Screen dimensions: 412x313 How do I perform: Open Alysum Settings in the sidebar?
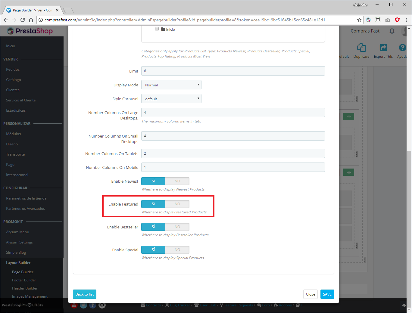[20, 242]
